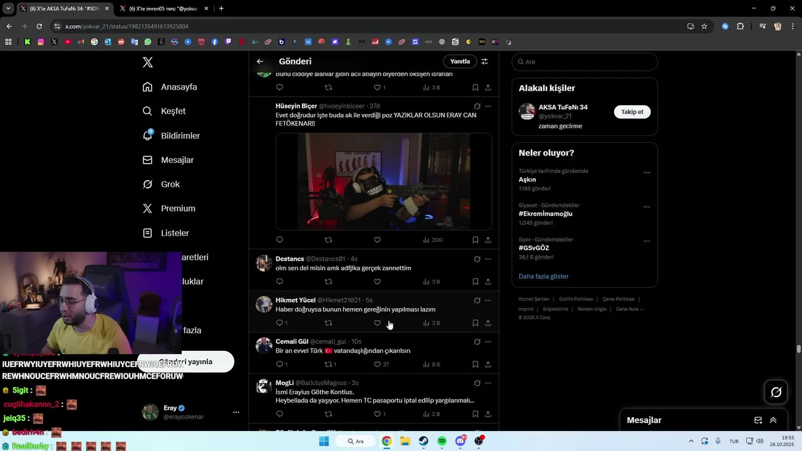Open more options for Hikmet Yücel's reply
The width and height of the screenshot is (802, 451).
coord(488,301)
